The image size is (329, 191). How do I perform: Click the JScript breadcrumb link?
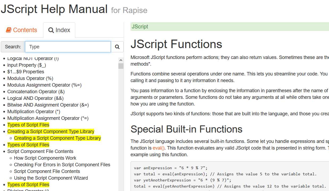(140, 27)
